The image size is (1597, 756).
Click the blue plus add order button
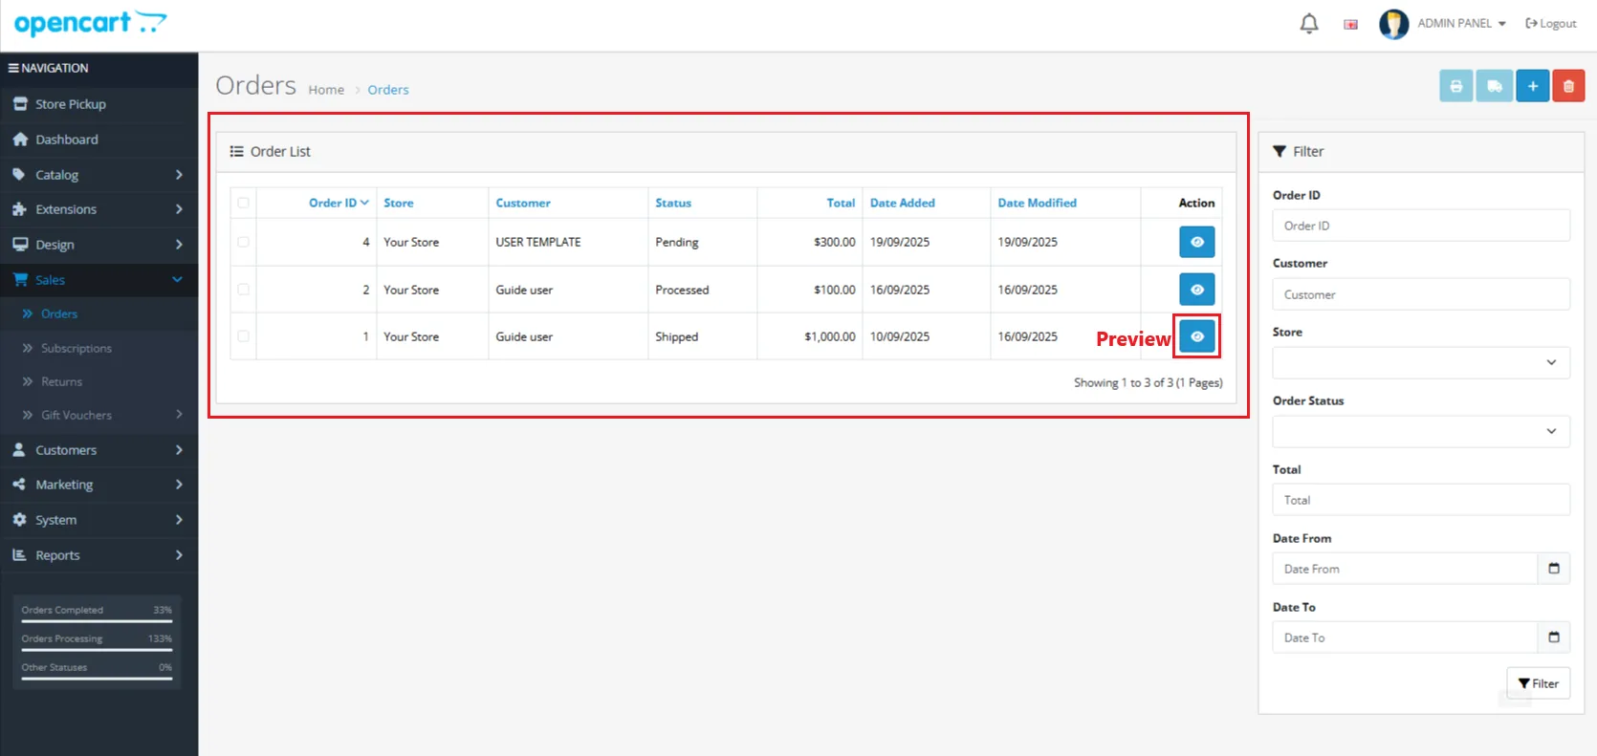point(1532,86)
